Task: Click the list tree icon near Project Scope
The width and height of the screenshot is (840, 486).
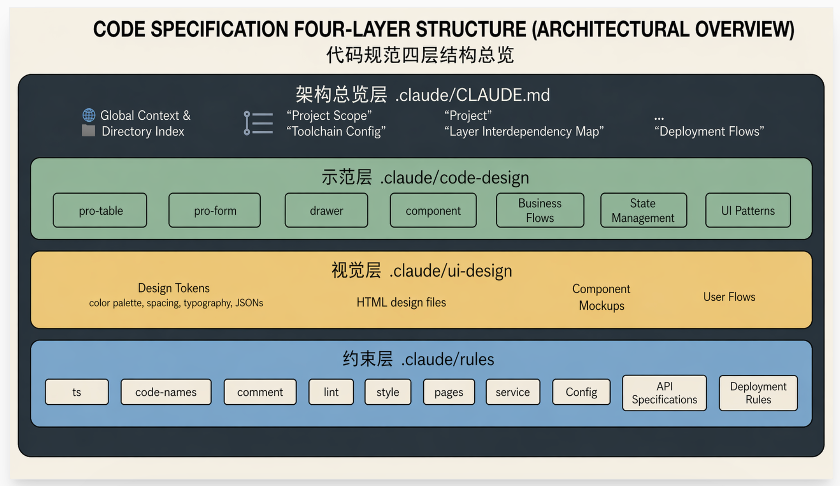Action: click(x=258, y=123)
